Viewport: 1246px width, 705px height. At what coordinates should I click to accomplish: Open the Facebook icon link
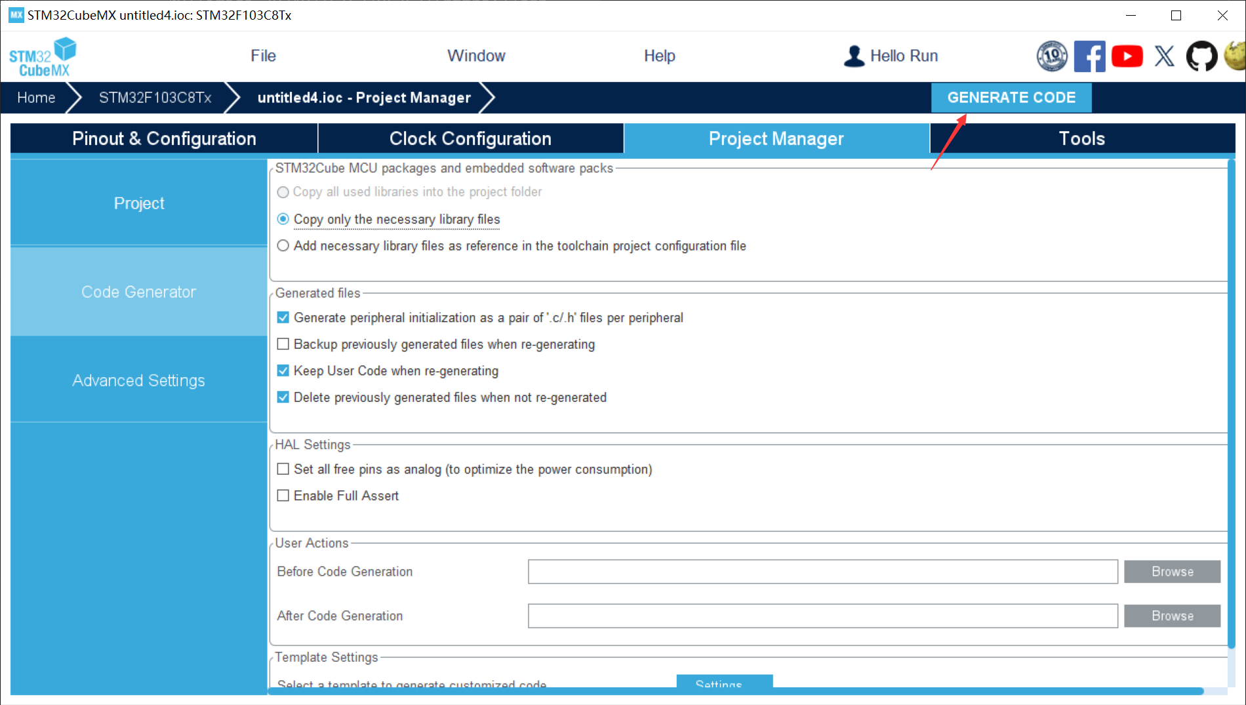pos(1089,56)
